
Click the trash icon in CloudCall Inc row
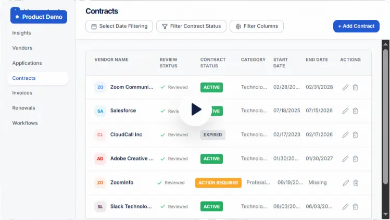[355, 135]
